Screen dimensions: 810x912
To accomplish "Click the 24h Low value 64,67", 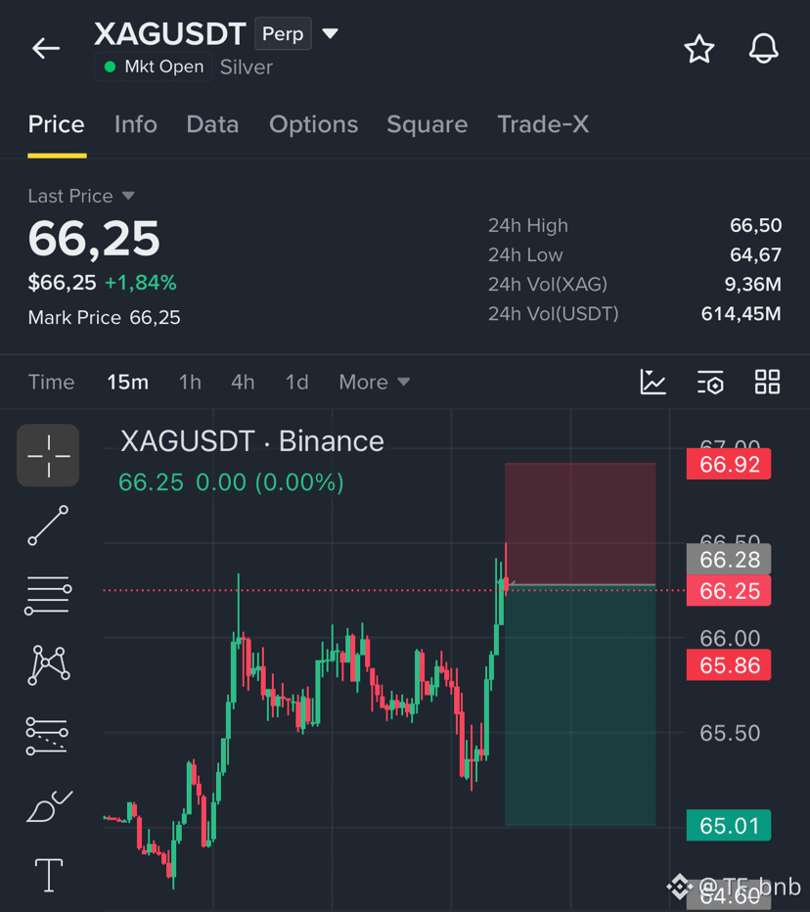I will tap(755, 254).
